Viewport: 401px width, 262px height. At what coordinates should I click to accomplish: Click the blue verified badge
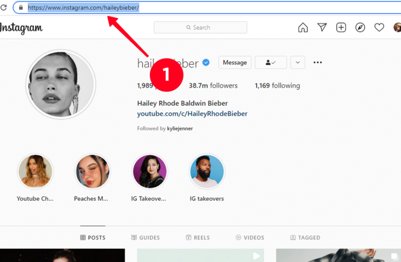point(206,62)
